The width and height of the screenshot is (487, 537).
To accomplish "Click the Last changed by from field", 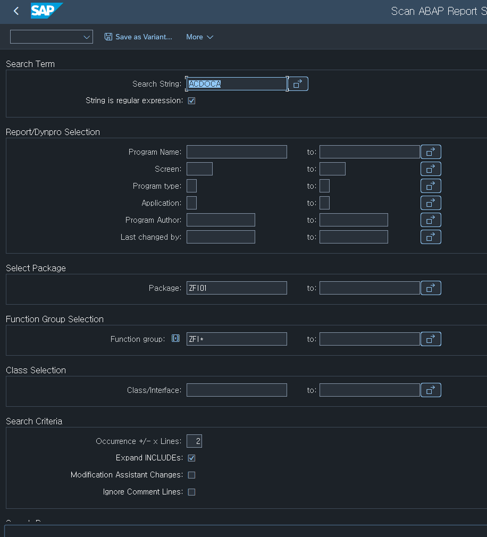I will [221, 237].
